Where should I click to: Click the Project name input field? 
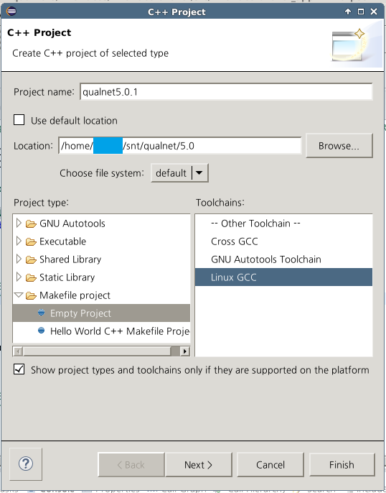pos(226,92)
